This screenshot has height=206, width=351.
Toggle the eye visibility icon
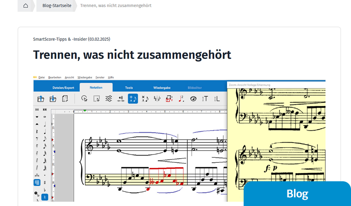[193, 98]
